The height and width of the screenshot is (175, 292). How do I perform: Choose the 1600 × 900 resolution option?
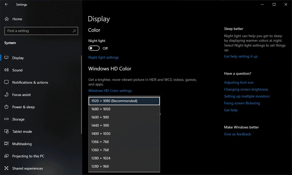(x=124, y=117)
